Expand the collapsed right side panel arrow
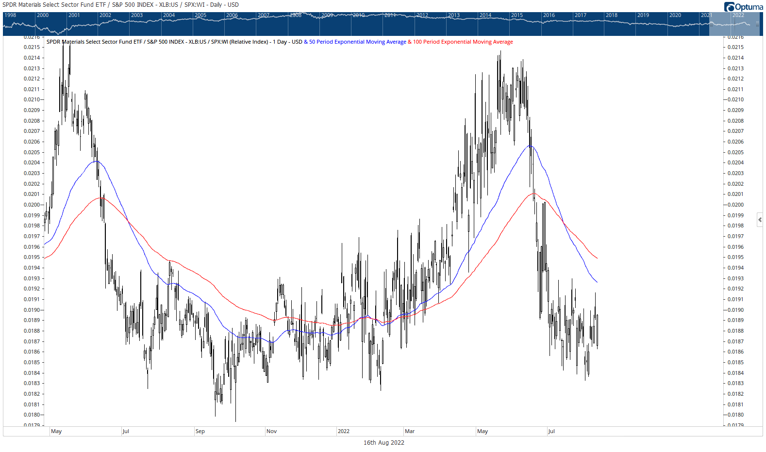Viewport: 766px width, 452px height. [x=760, y=220]
